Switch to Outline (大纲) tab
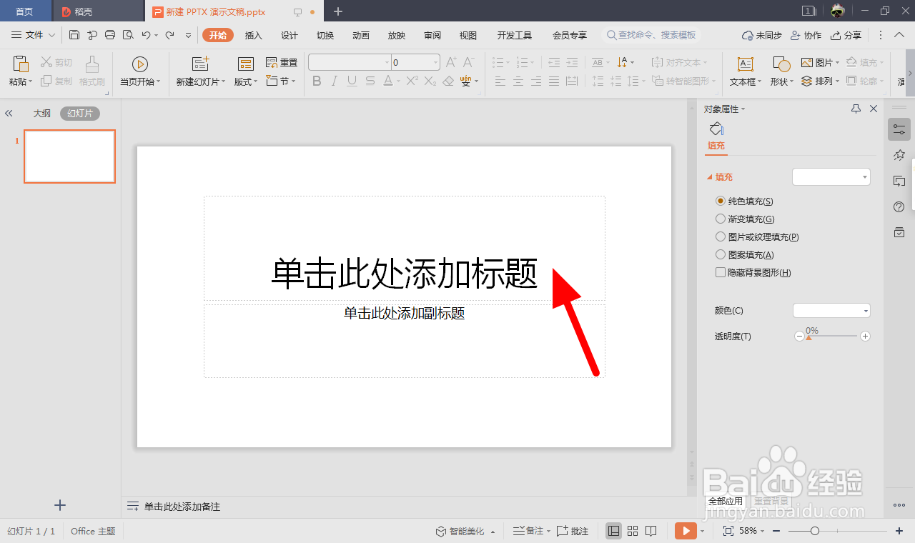Screen dimensions: 915x543 [42, 113]
